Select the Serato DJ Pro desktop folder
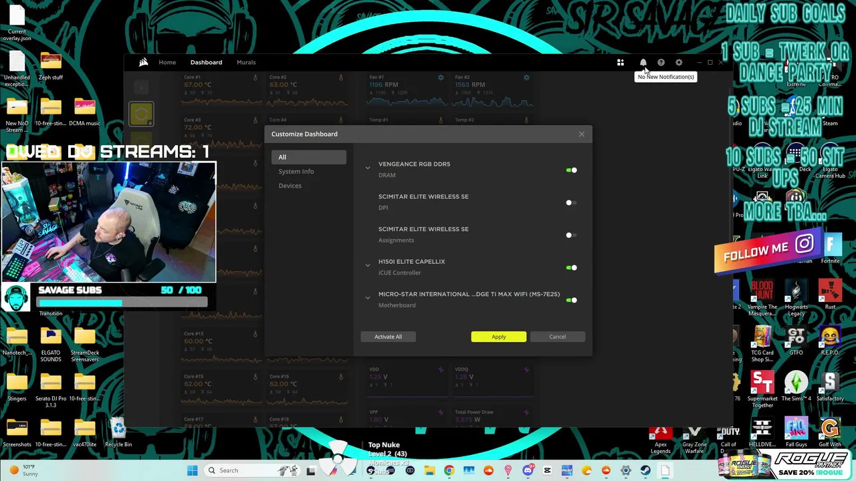856x481 pixels. coord(51,391)
